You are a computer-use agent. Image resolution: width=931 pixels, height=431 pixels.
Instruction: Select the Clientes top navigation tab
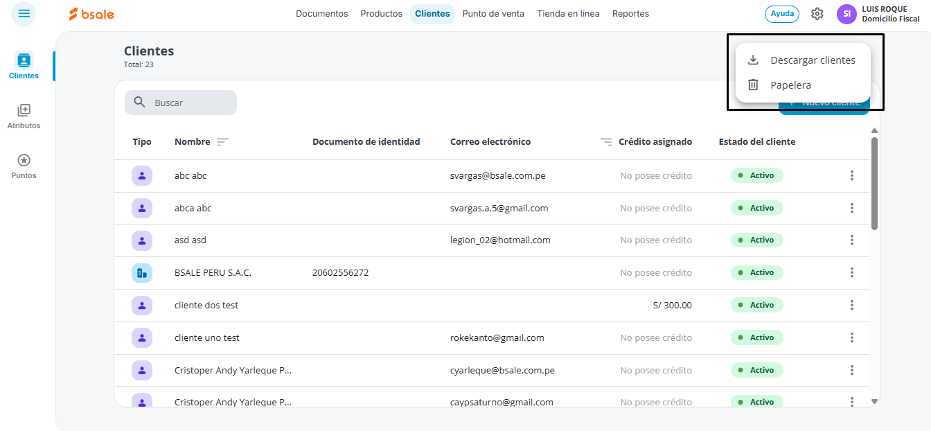432,14
